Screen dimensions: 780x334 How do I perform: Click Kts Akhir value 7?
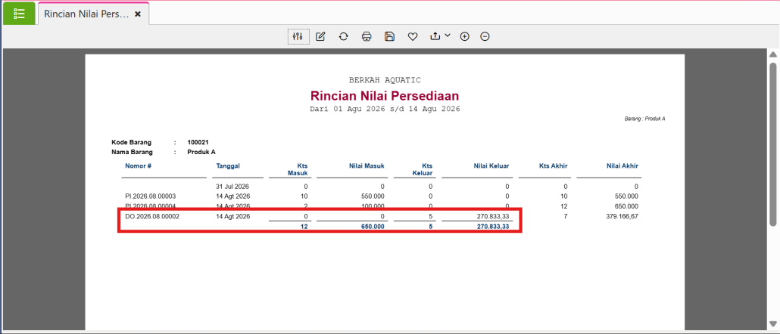(566, 216)
